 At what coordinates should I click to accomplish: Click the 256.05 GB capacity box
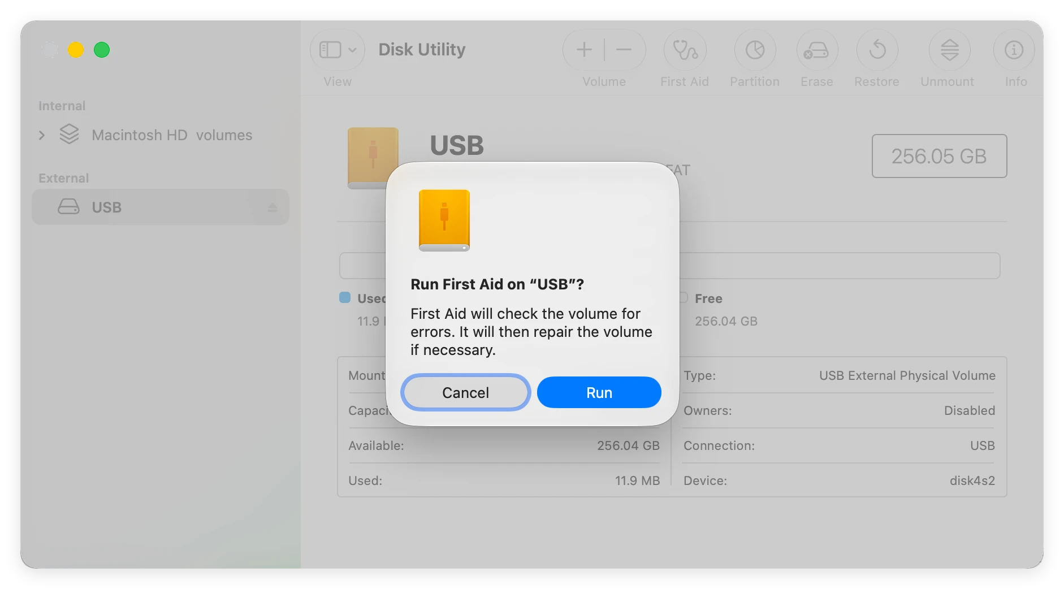tap(939, 156)
